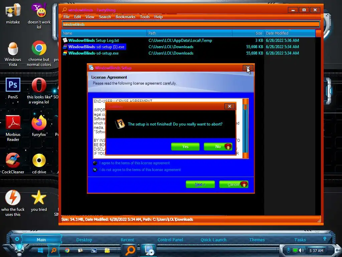Switch to the Main dock tab
342x257 pixels.
coord(41,240)
